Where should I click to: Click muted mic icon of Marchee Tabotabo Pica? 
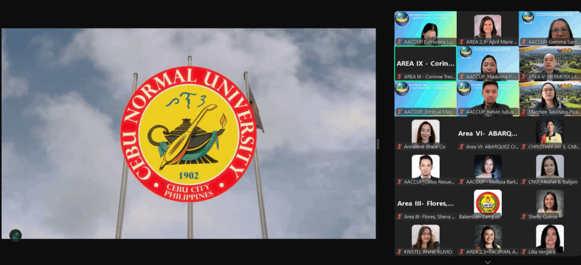click(x=524, y=112)
